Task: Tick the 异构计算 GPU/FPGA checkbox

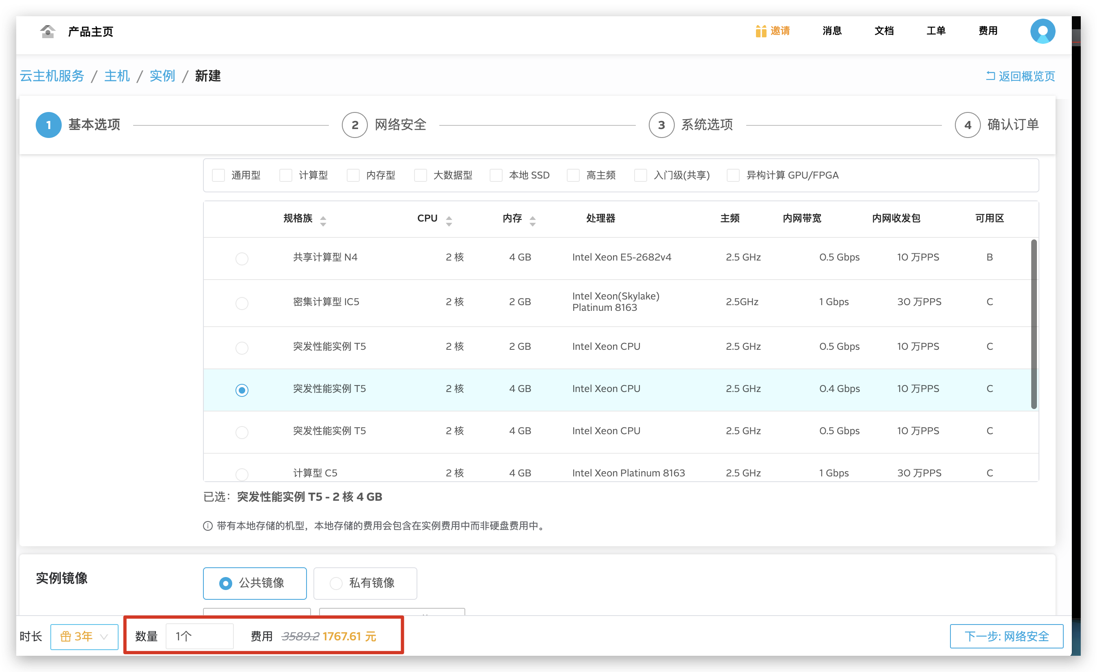Action: 733,175
